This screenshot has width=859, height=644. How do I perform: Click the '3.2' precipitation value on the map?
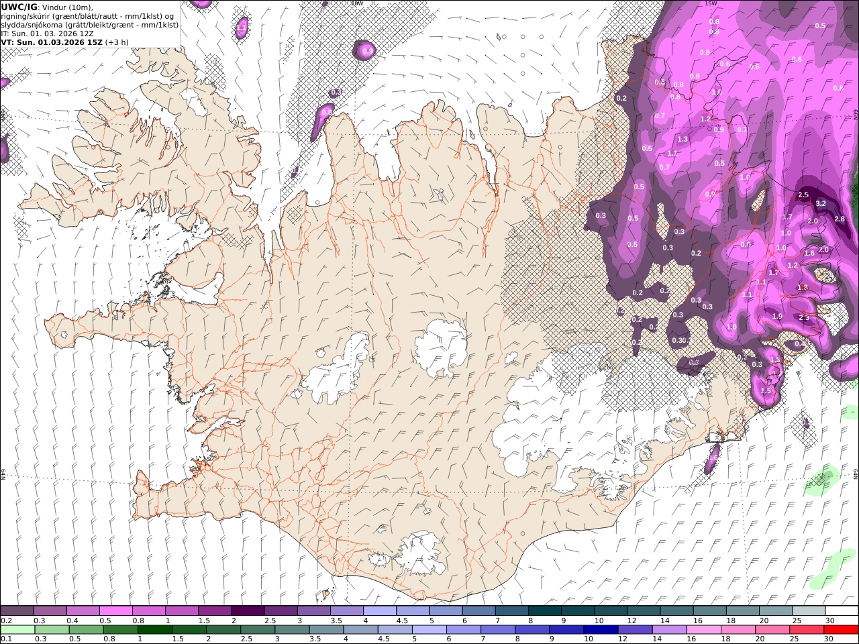point(820,203)
